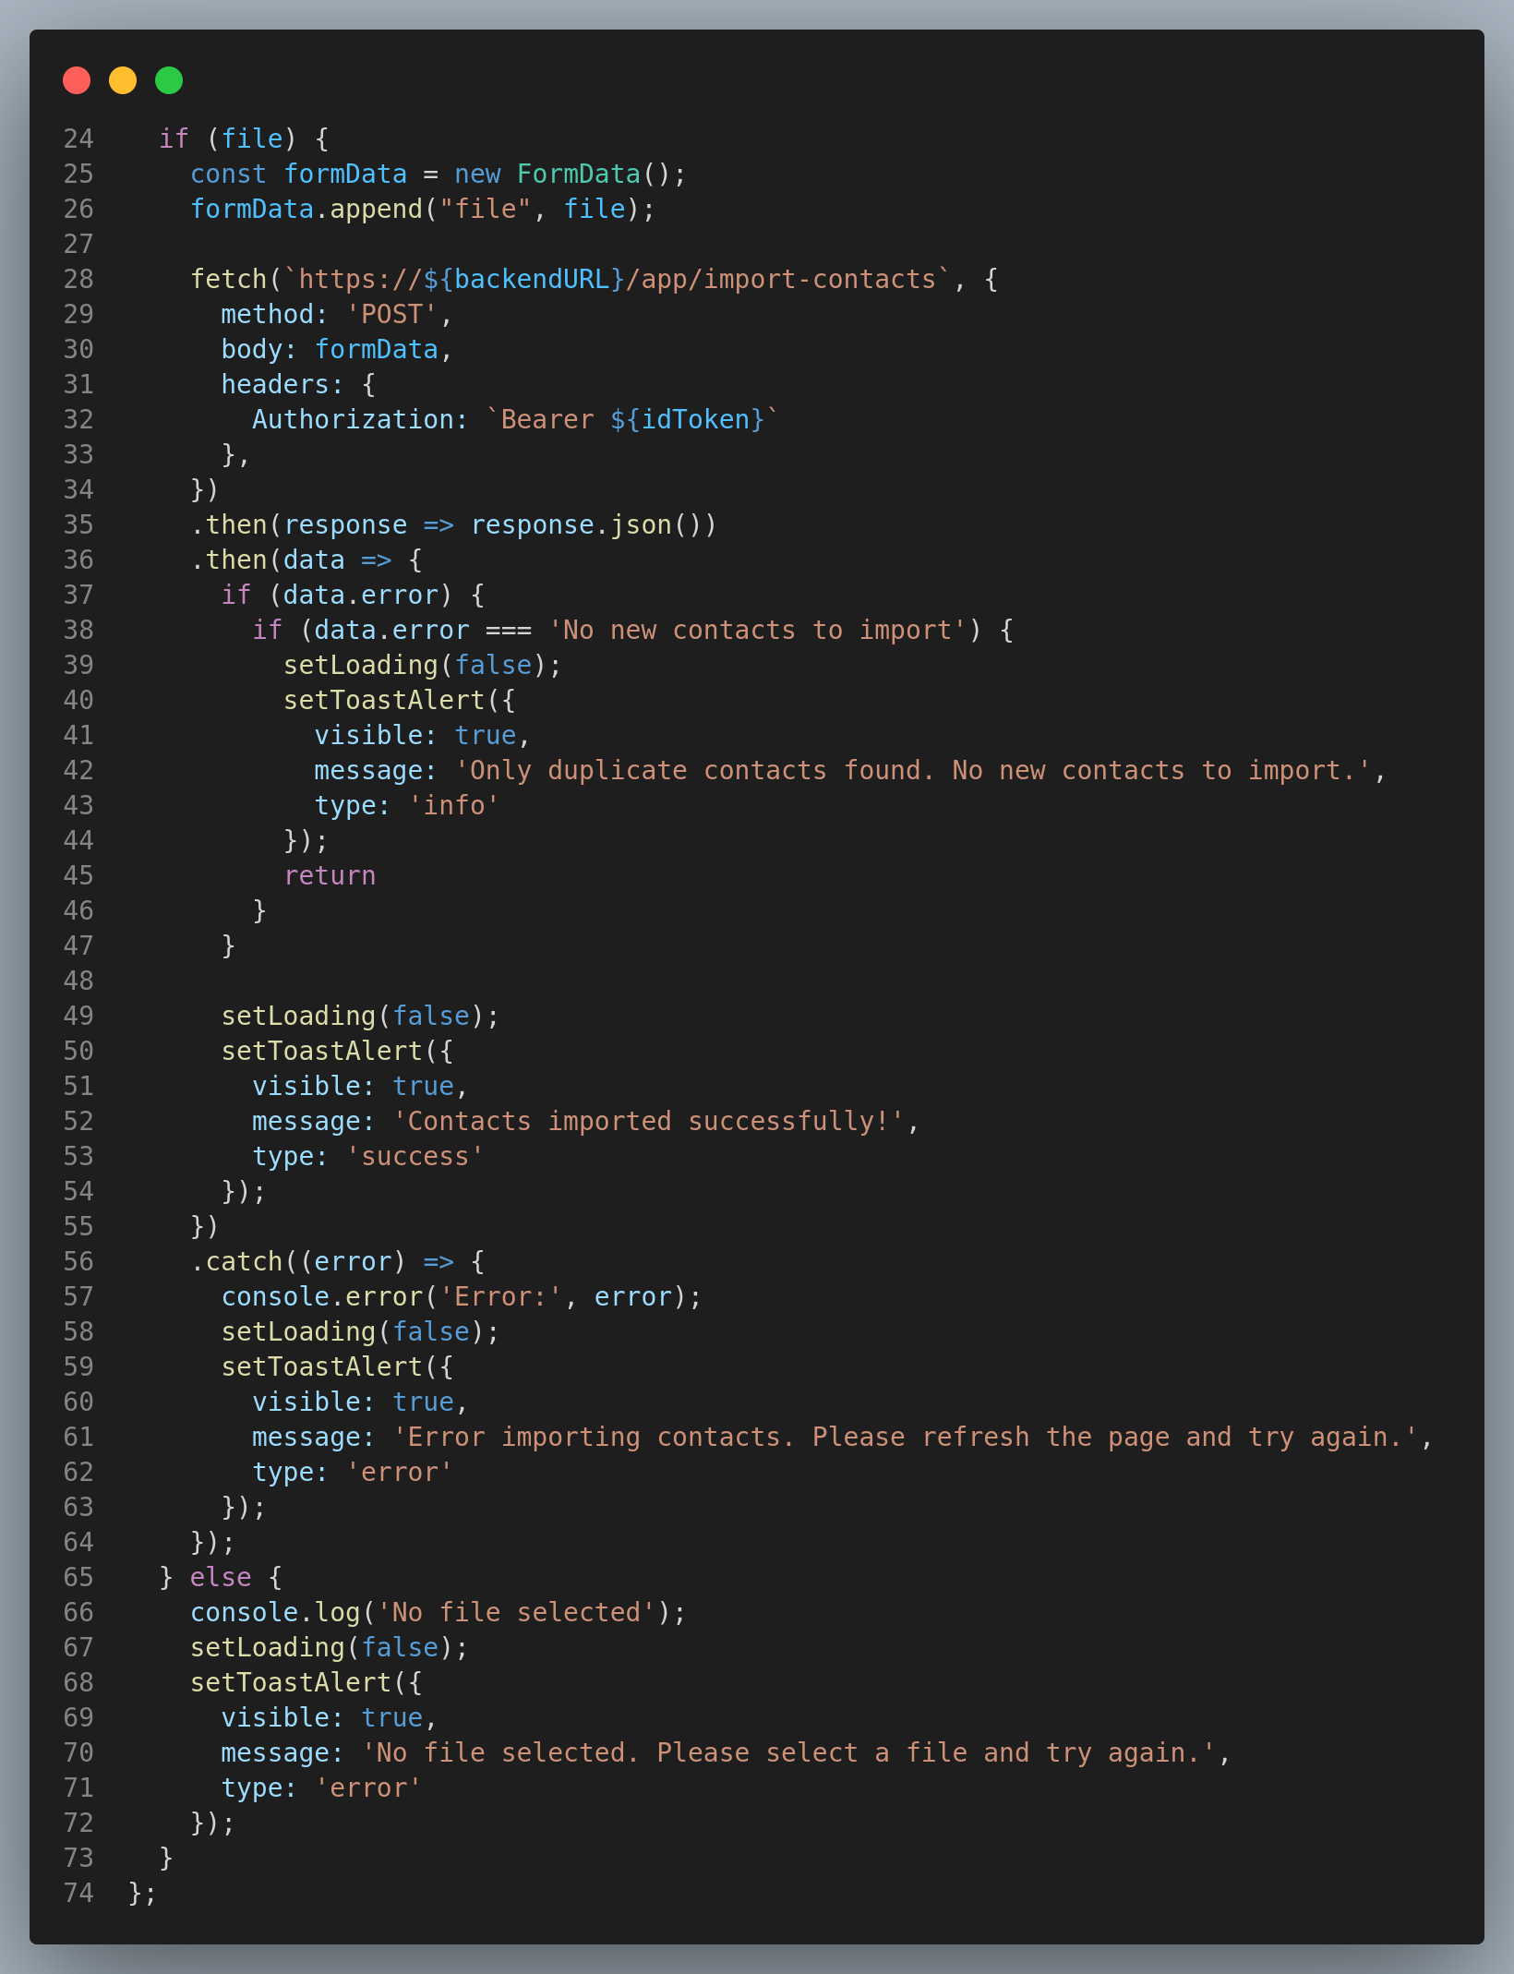Click 'error' type string on line 71
1514x1974 pixels.
coord(368,1787)
